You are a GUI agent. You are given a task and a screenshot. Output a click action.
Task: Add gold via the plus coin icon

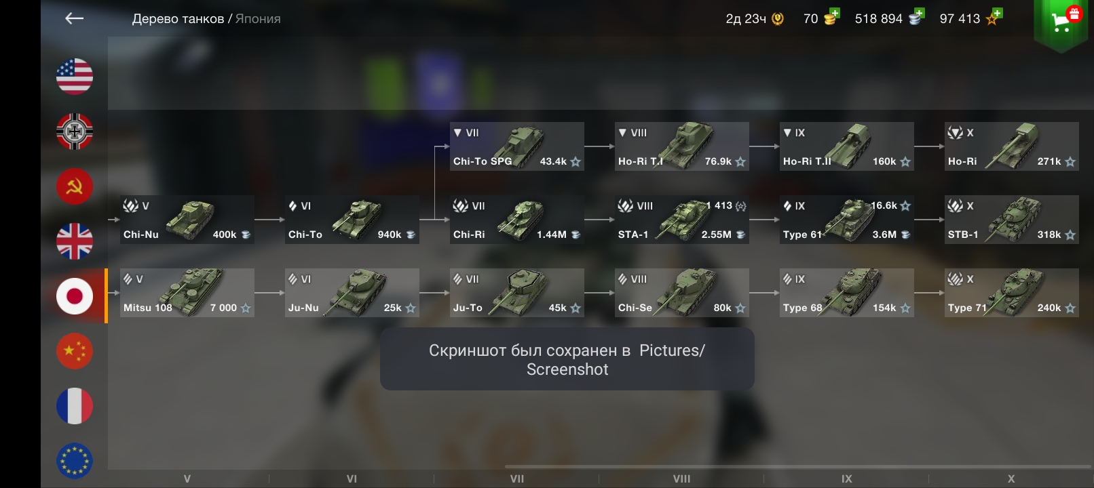coord(831,18)
